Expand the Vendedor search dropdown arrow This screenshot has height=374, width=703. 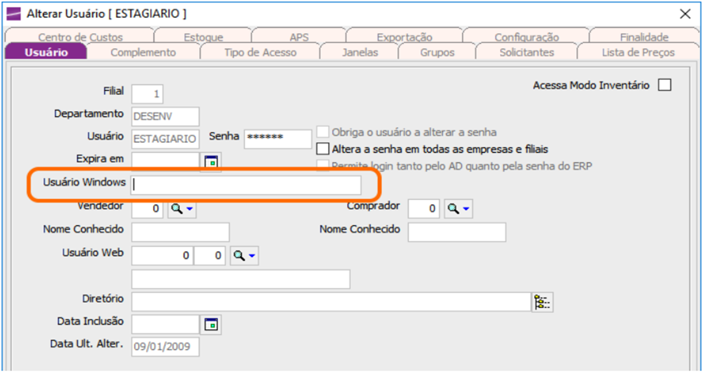coord(189,209)
